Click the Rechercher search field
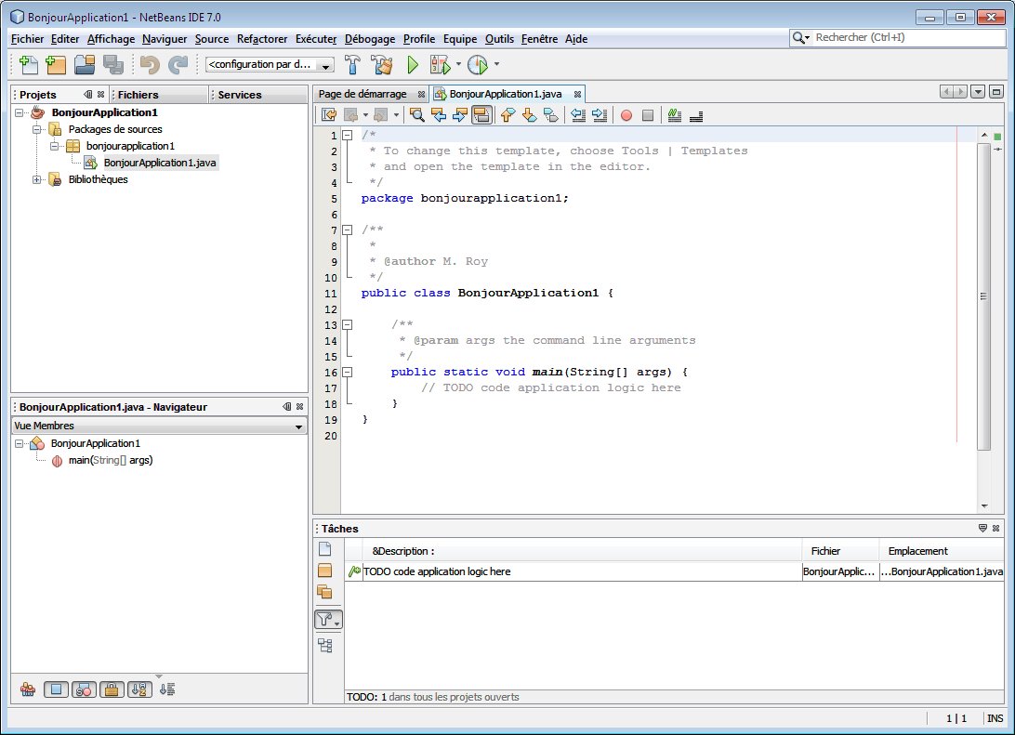 tap(897, 37)
